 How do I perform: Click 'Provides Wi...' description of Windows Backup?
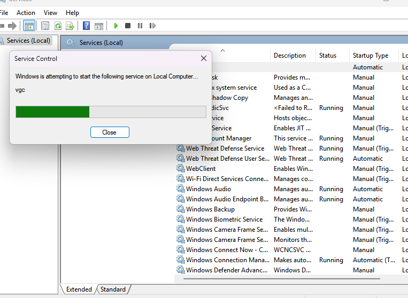pyautogui.click(x=292, y=209)
